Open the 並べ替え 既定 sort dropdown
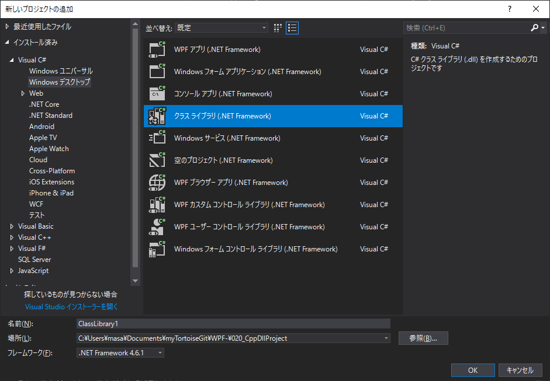The height and width of the screenshot is (381, 550). pyautogui.click(x=222, y=28)
